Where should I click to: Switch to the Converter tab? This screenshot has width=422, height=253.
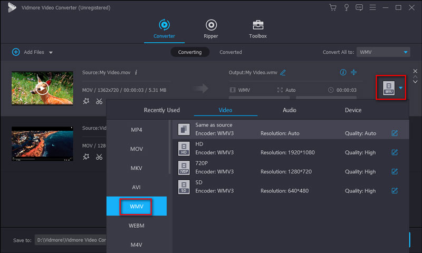point(164,29)
